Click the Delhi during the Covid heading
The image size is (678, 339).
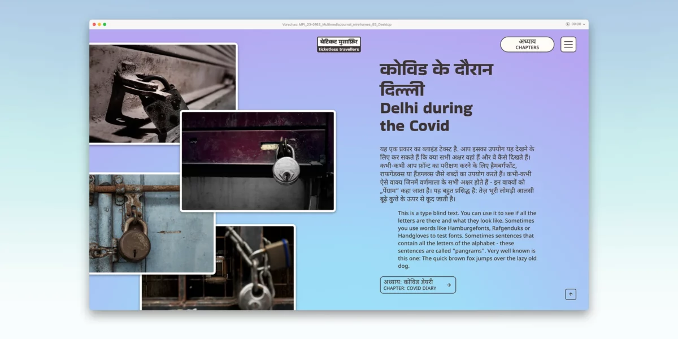point(426,117)
